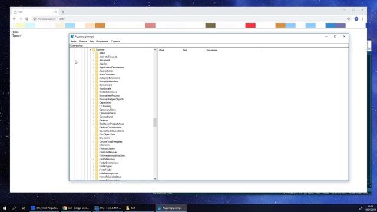The image size is (377, 212).
Task: Select the 'test' tab in Chrome
Action: 35,12
